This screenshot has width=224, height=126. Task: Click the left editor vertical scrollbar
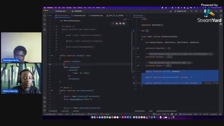[132, 52]
